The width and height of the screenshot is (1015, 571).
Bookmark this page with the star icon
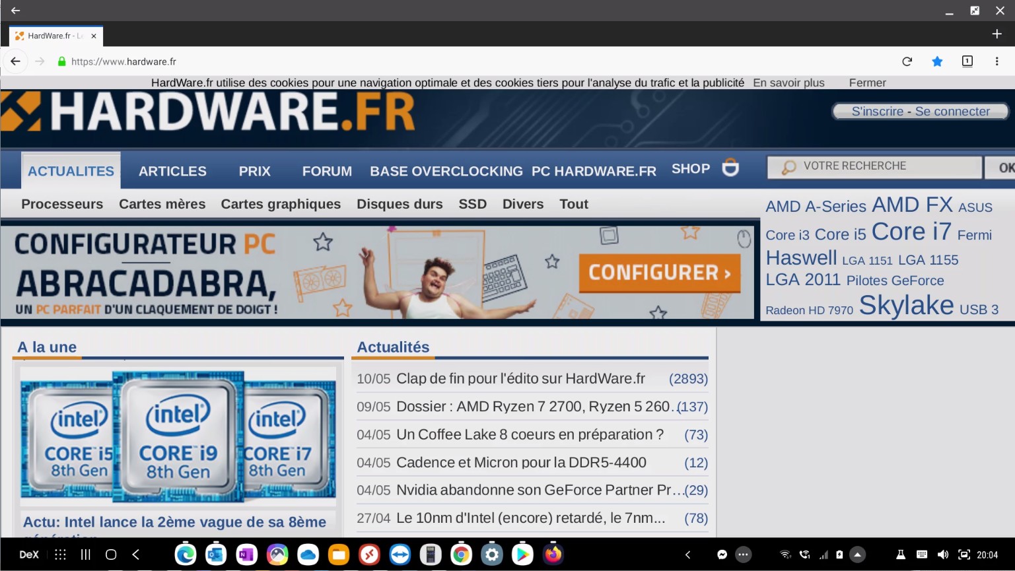click(x=937, y=61)
